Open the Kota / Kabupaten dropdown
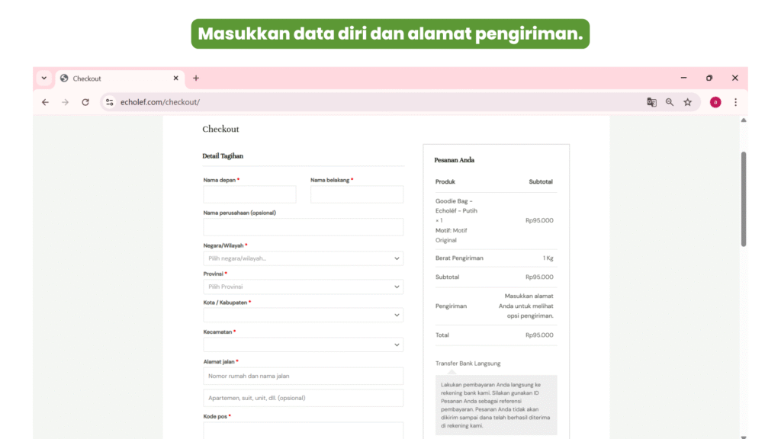The width and height of the screenshot is (781, 439). click(x=303, y=315)
